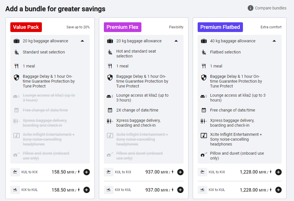
Task: Add Premium Flatbed for KIX to KUL
Action: pos(278,190)
